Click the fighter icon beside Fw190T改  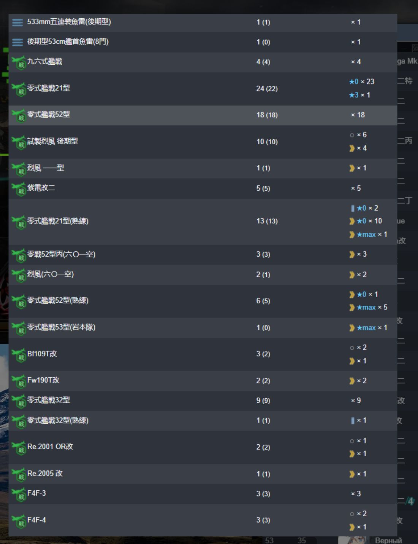(19, 381)
